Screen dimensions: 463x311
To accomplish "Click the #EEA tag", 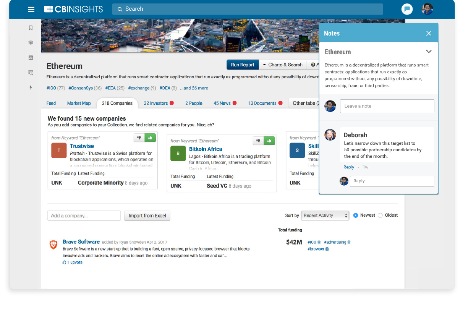I will click(115, 88).
